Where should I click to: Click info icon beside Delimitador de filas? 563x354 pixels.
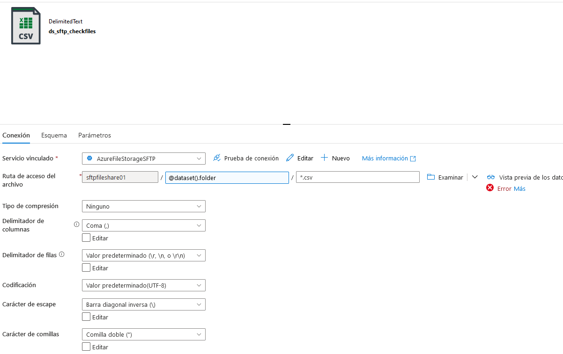point(61,255)
